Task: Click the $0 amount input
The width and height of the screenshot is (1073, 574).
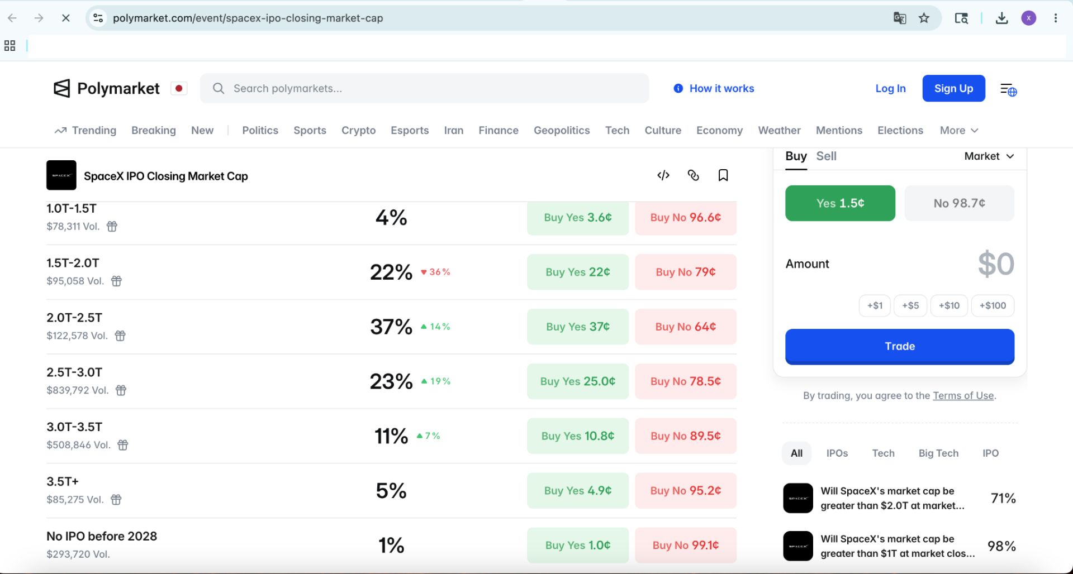Action: click(996, 264)
